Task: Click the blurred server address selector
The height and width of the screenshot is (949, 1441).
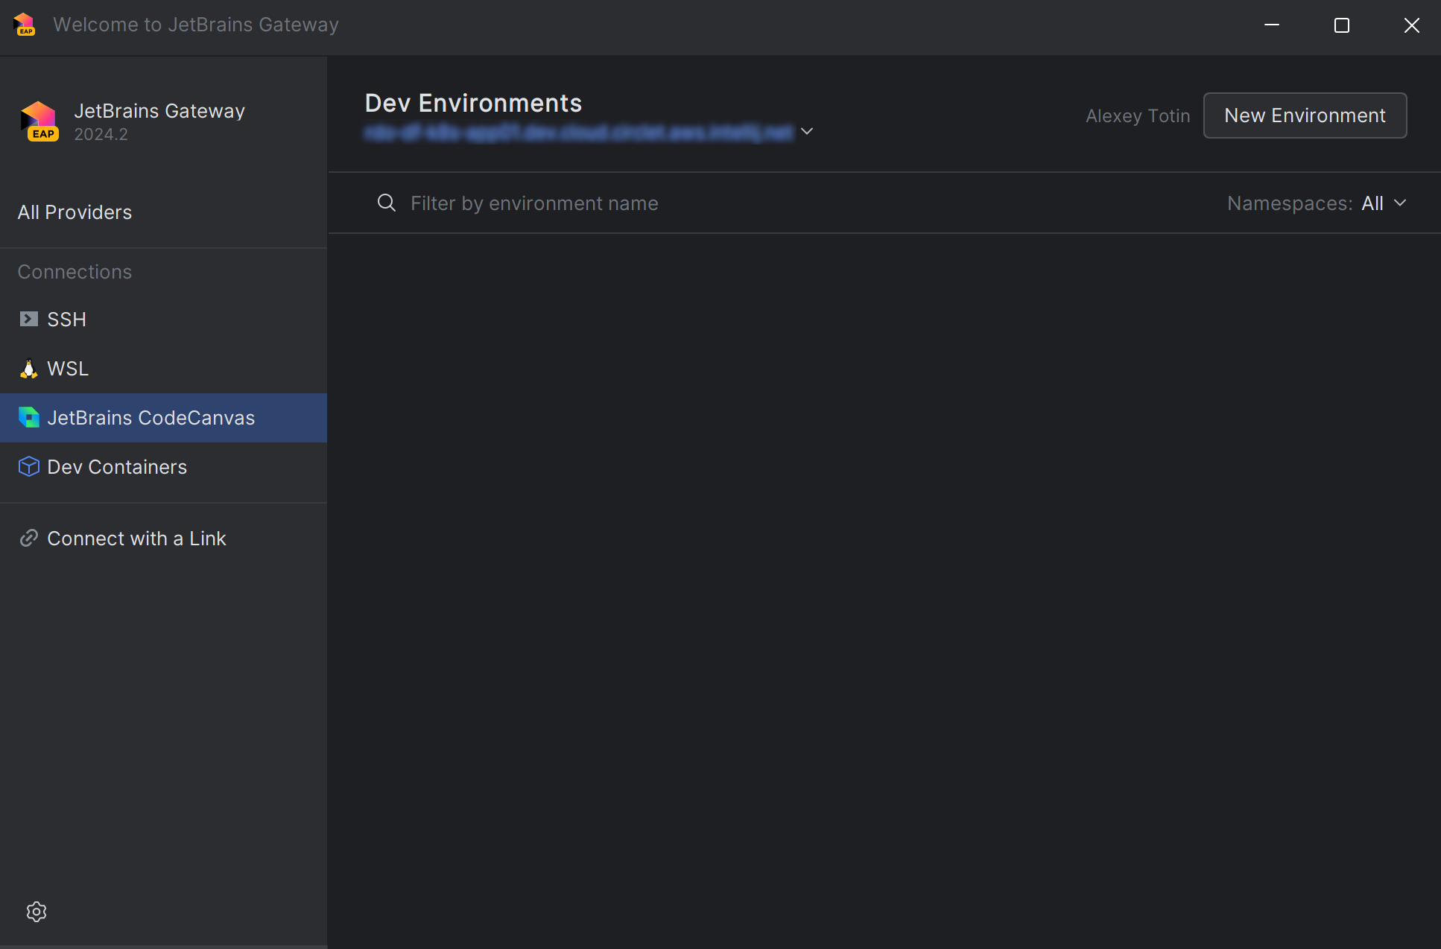Action: (578, 133)
